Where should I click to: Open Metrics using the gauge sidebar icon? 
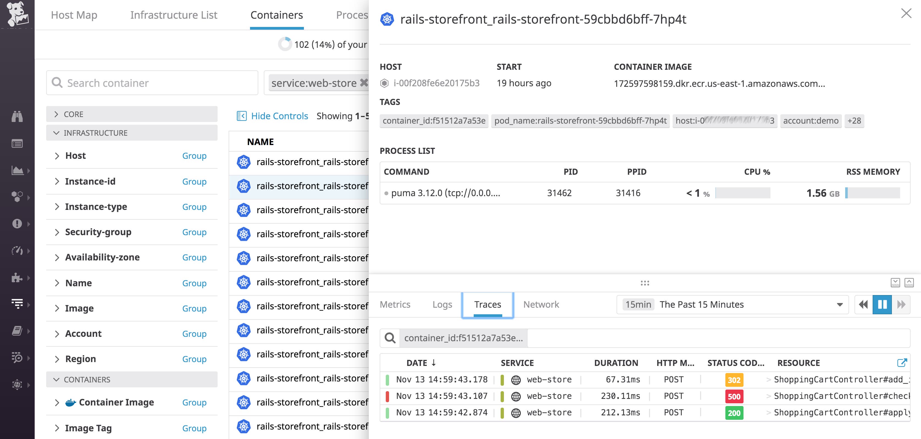[17, 251]
